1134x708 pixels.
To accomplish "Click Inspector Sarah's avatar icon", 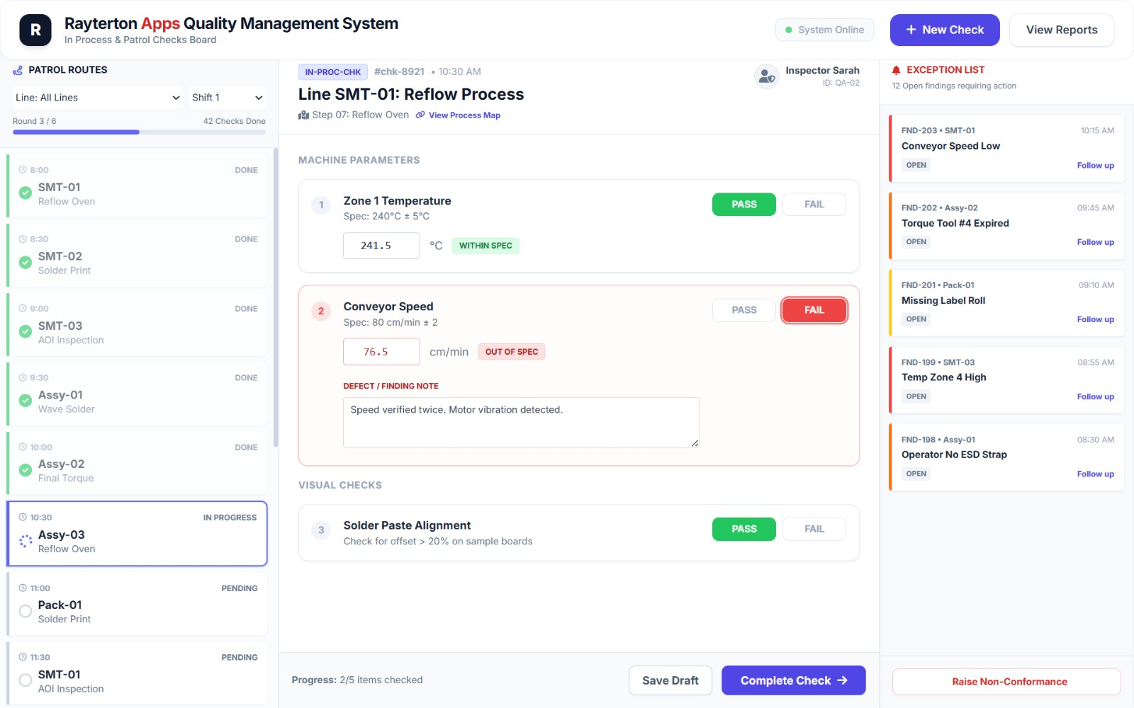I will coord(766,76).
